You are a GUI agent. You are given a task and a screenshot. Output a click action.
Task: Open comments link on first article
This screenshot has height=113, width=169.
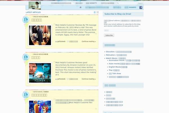coord(73,42)
